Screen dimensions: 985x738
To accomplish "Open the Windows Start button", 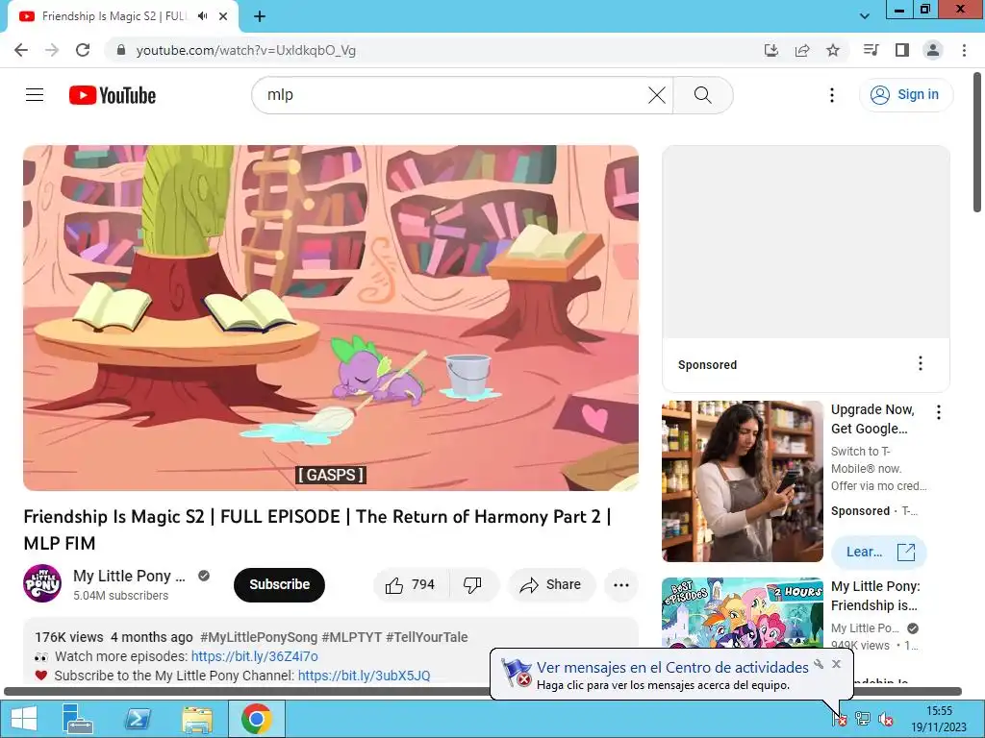I will pyautogui.click(x=24, y=719).
